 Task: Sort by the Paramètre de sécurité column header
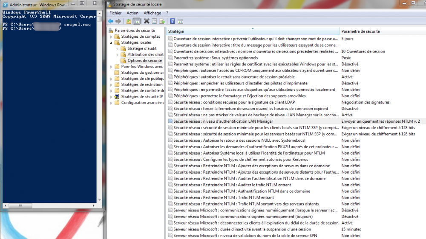click(x=360, y=31)
